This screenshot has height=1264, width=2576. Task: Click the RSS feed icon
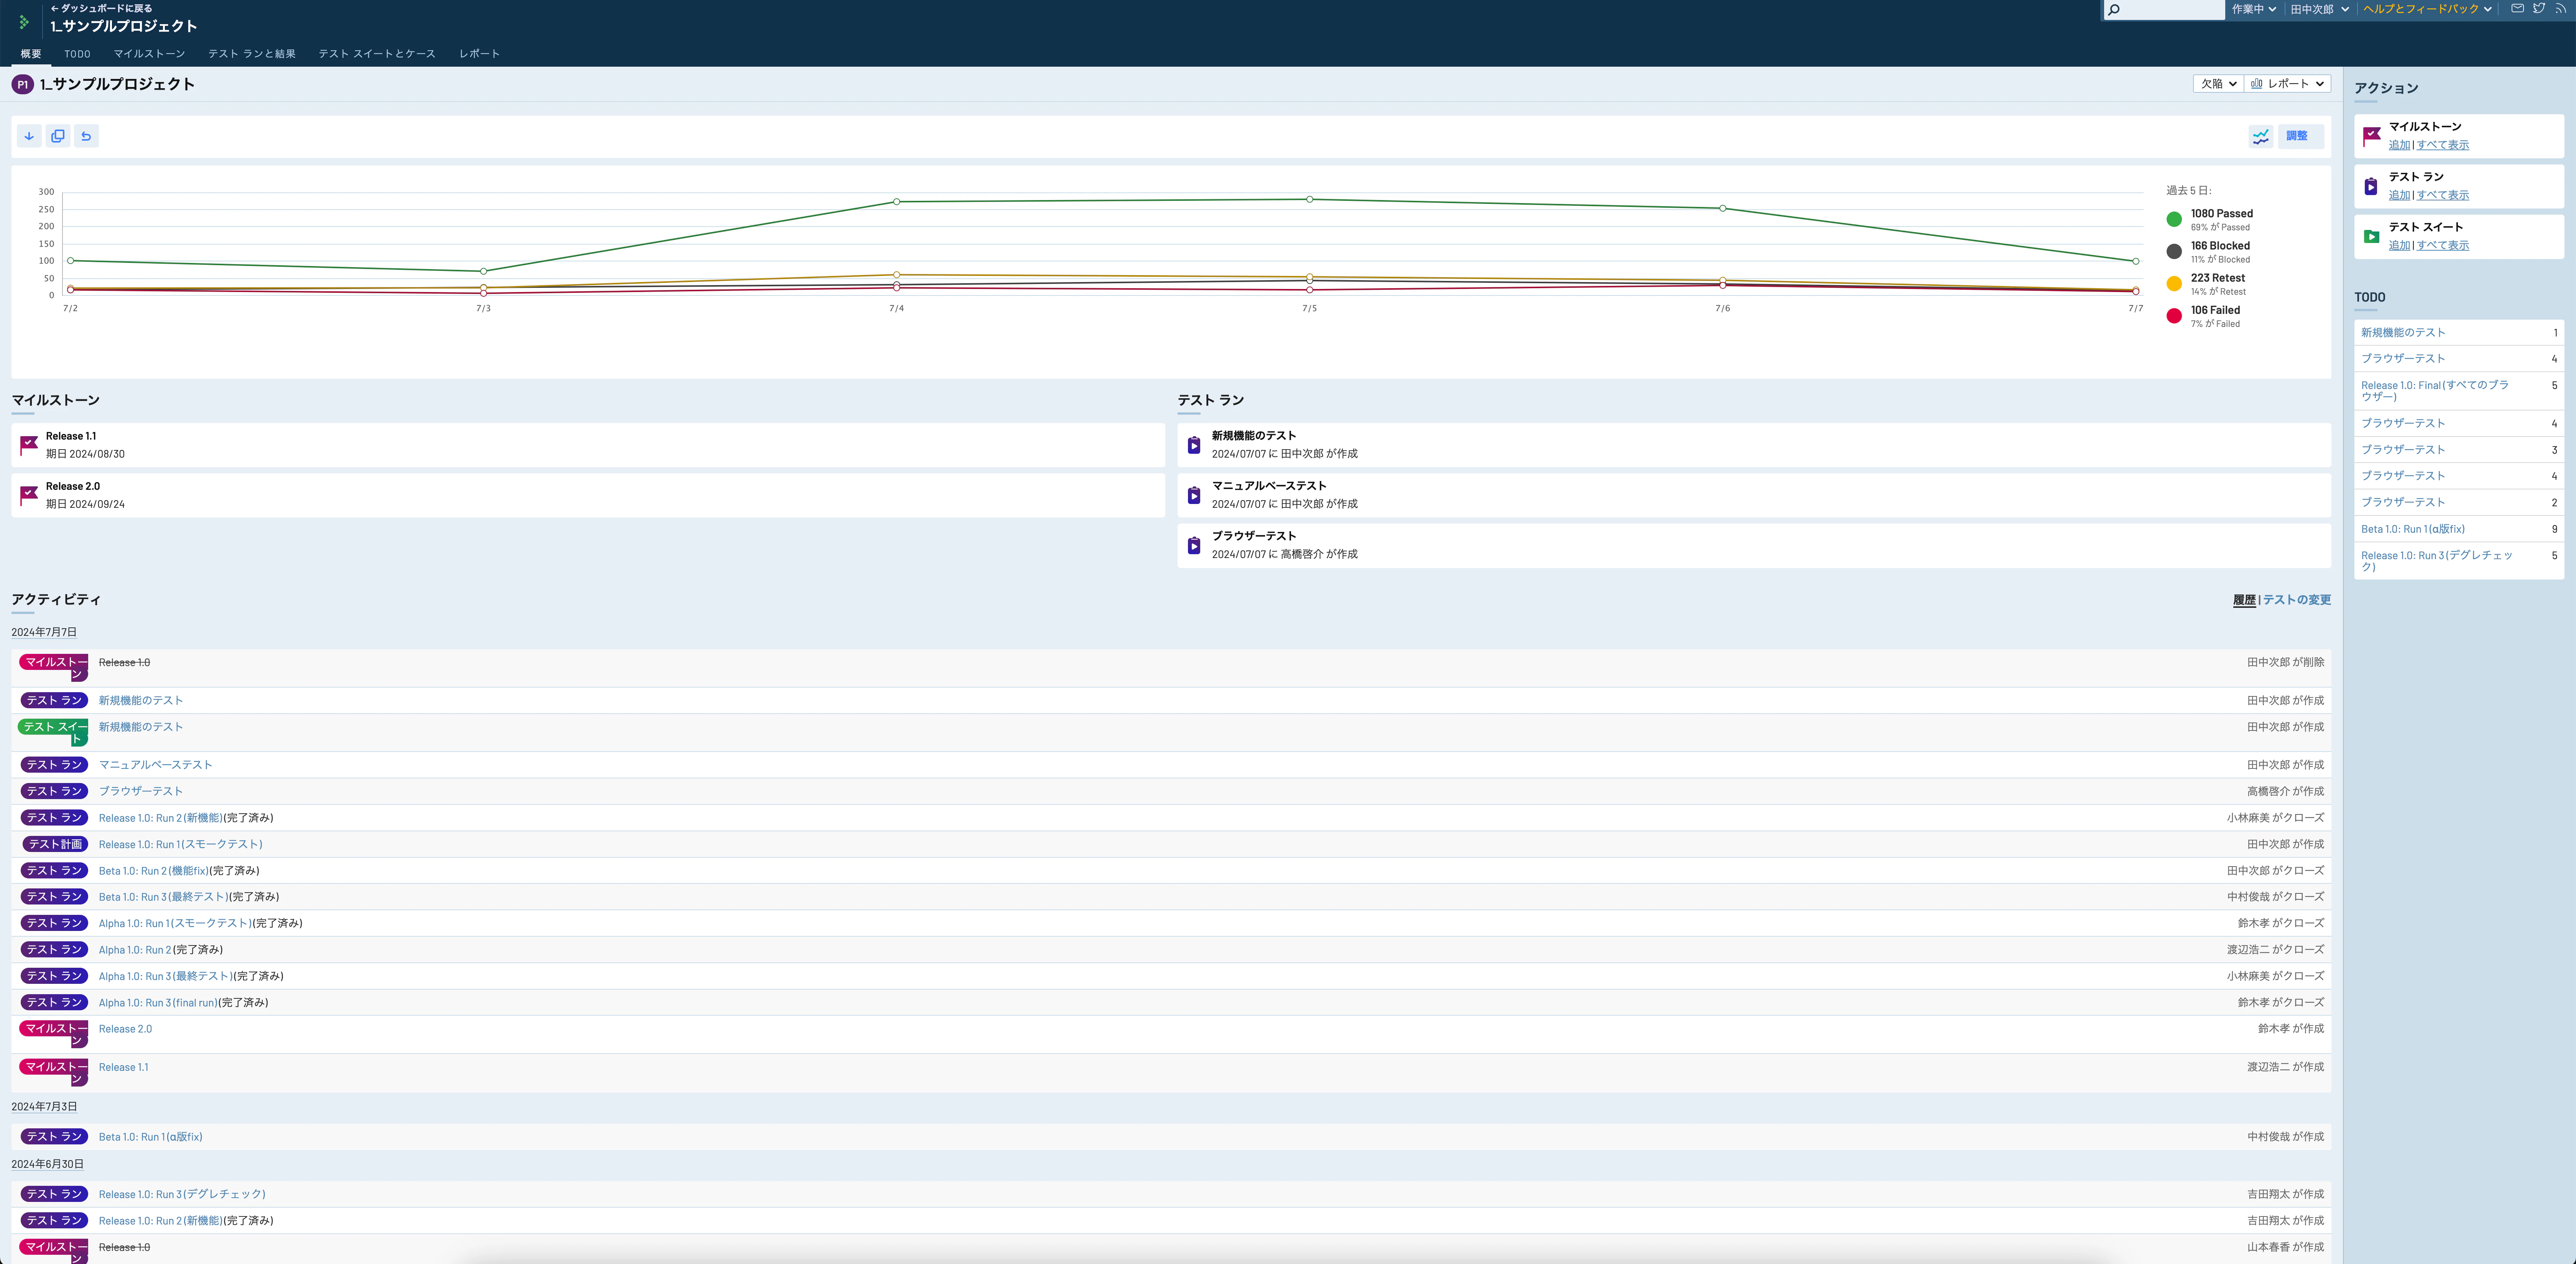2561,8
